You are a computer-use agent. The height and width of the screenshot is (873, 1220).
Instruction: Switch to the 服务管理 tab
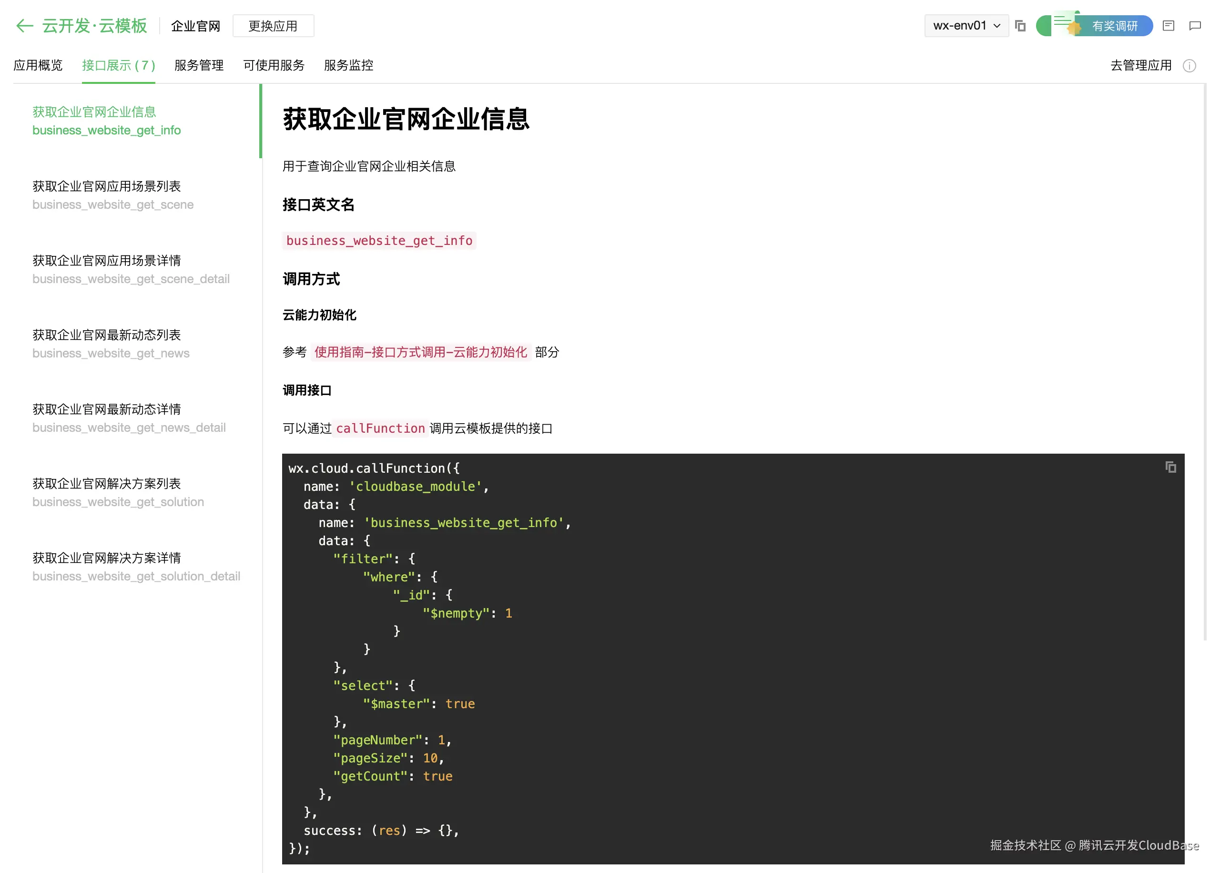[x=199, y=66]
